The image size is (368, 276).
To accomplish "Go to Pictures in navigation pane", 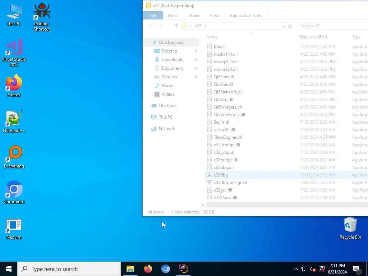I will point(169,77).
